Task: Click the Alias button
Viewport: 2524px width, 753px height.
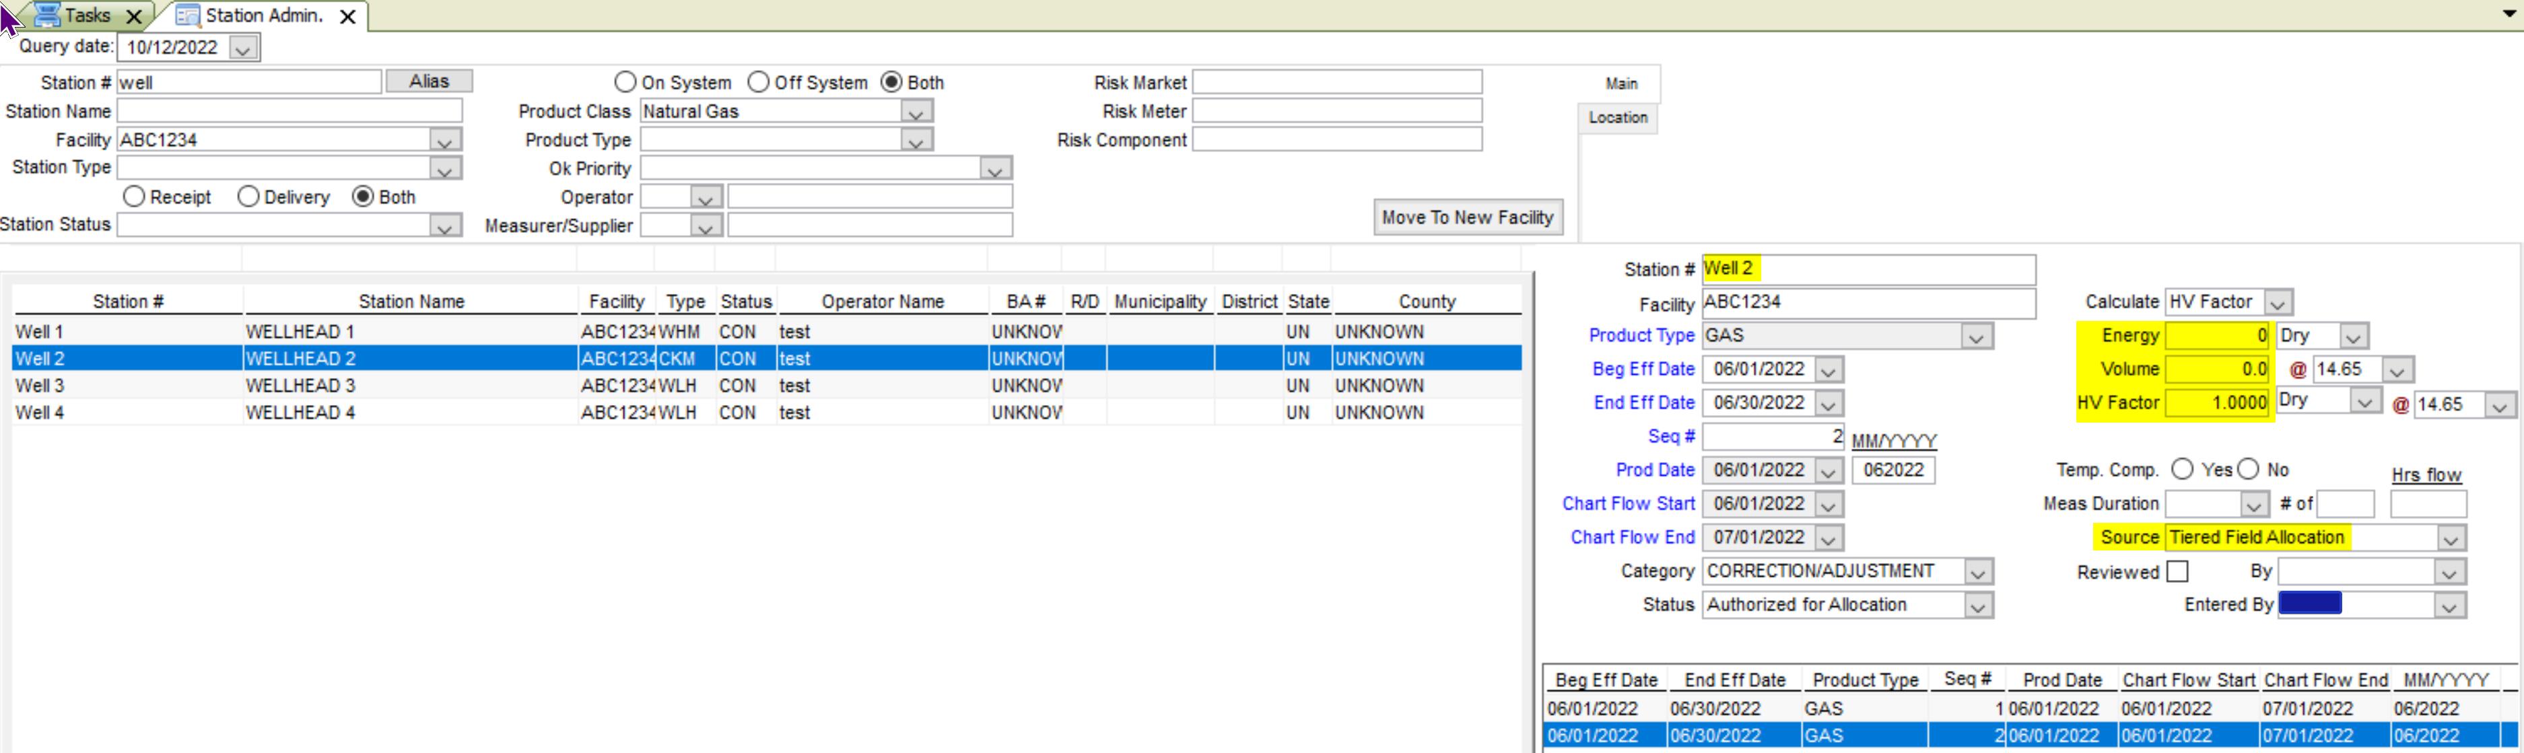Action: [429, 81]
